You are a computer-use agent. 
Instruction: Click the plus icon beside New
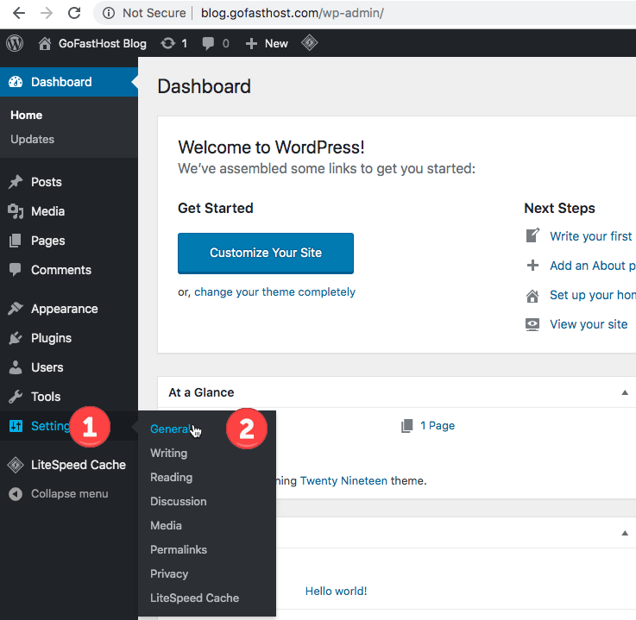click(x=251, y=43)
